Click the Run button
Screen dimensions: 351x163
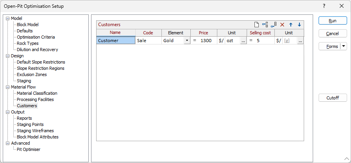click(333, 21)
